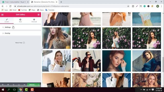The image size is (164, 92).
Task: Open a new browser tab
Action: pos(61,2)
